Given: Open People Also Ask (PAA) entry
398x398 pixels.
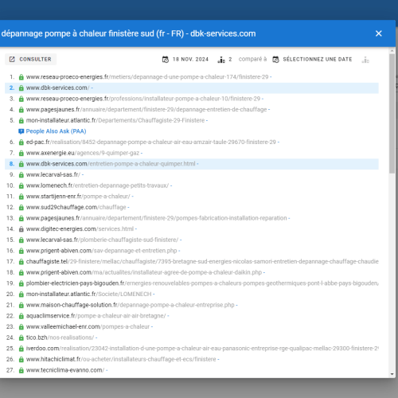Looking at the screenshot, I should tap(56, 131).
